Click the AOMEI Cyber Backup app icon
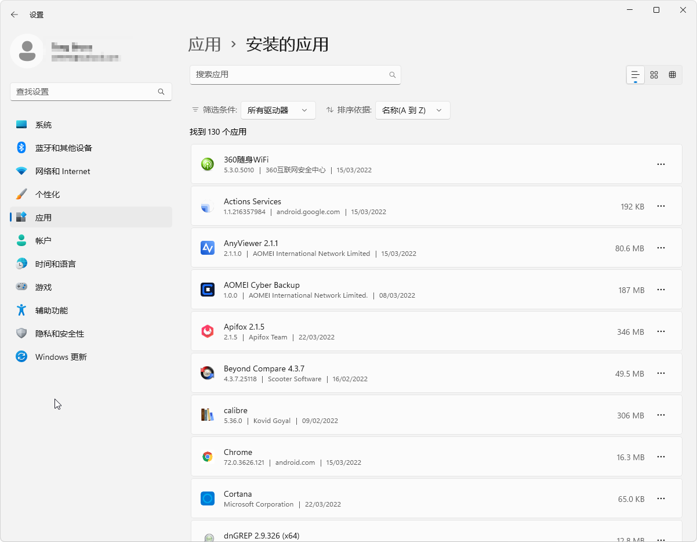This screenshot has height=542, width=697. coord(208,290)
